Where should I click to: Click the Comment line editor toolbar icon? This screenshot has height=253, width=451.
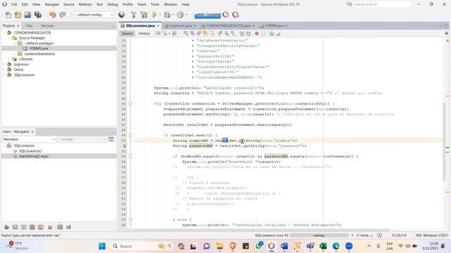(271, 34)
